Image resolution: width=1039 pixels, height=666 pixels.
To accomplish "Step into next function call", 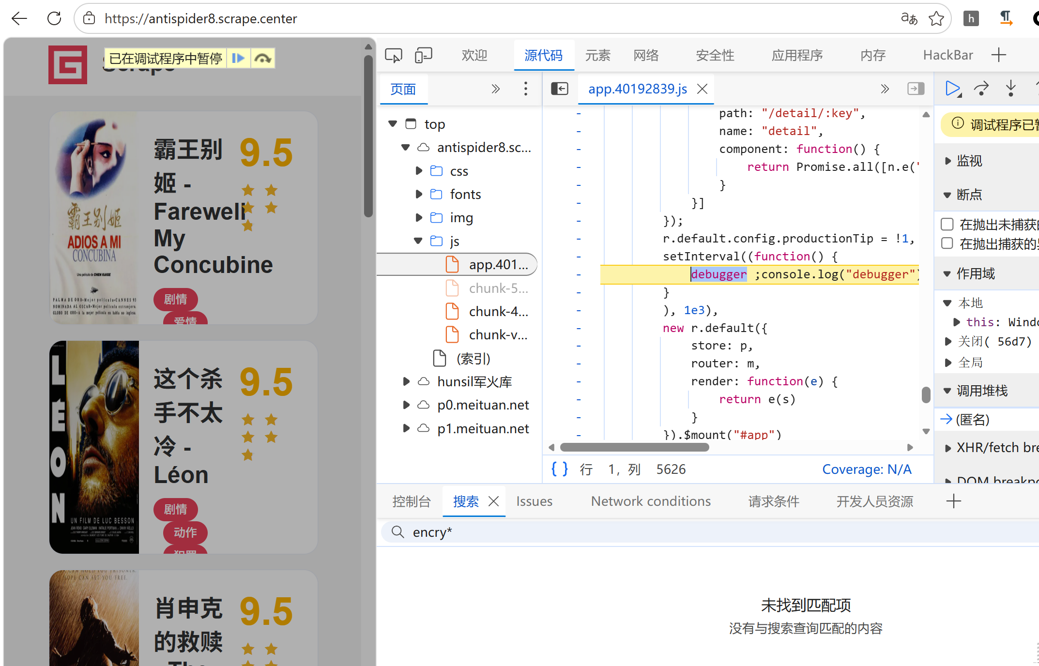I will point(1010,89).
